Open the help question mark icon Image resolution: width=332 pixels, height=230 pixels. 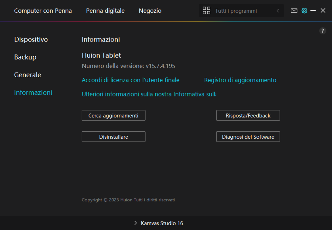[323, 31]
